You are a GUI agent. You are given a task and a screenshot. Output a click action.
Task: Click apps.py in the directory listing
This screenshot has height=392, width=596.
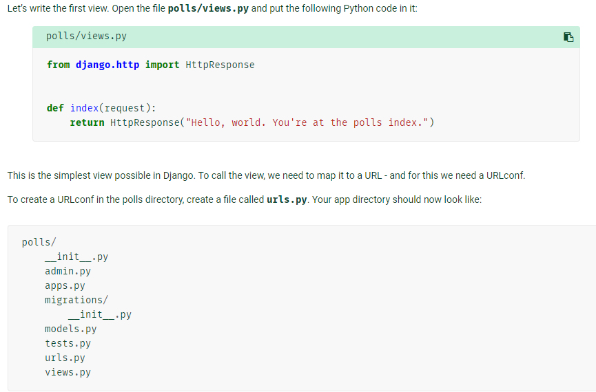[x=65, y=285]
